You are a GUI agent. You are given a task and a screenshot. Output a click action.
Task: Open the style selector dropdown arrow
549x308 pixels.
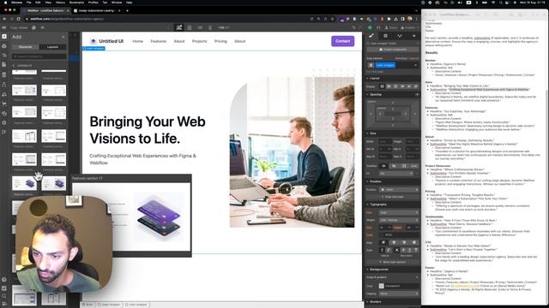click(x=415, y=65)
